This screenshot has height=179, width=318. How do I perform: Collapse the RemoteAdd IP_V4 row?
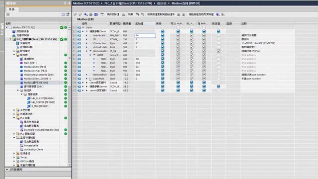pyautogui.click(x=90, y=51)
